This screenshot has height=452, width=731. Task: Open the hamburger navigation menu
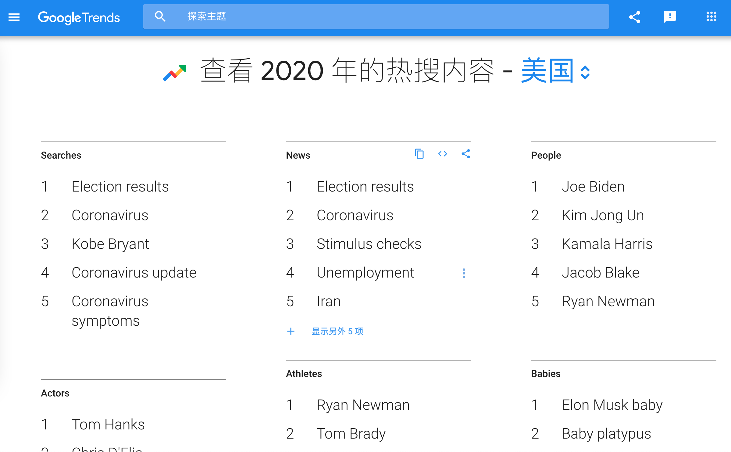click(14, 17)
